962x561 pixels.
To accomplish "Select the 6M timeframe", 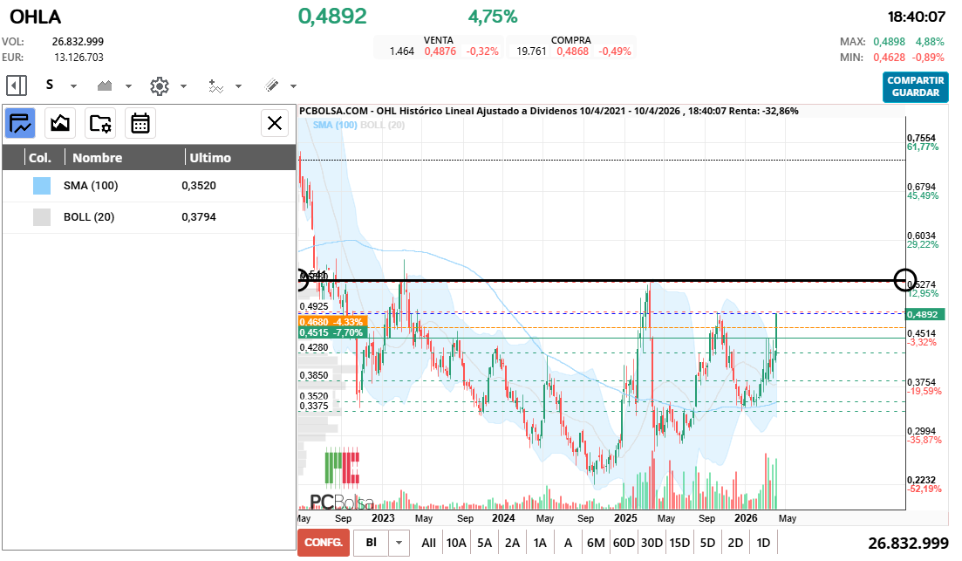I will pos(597,542).
